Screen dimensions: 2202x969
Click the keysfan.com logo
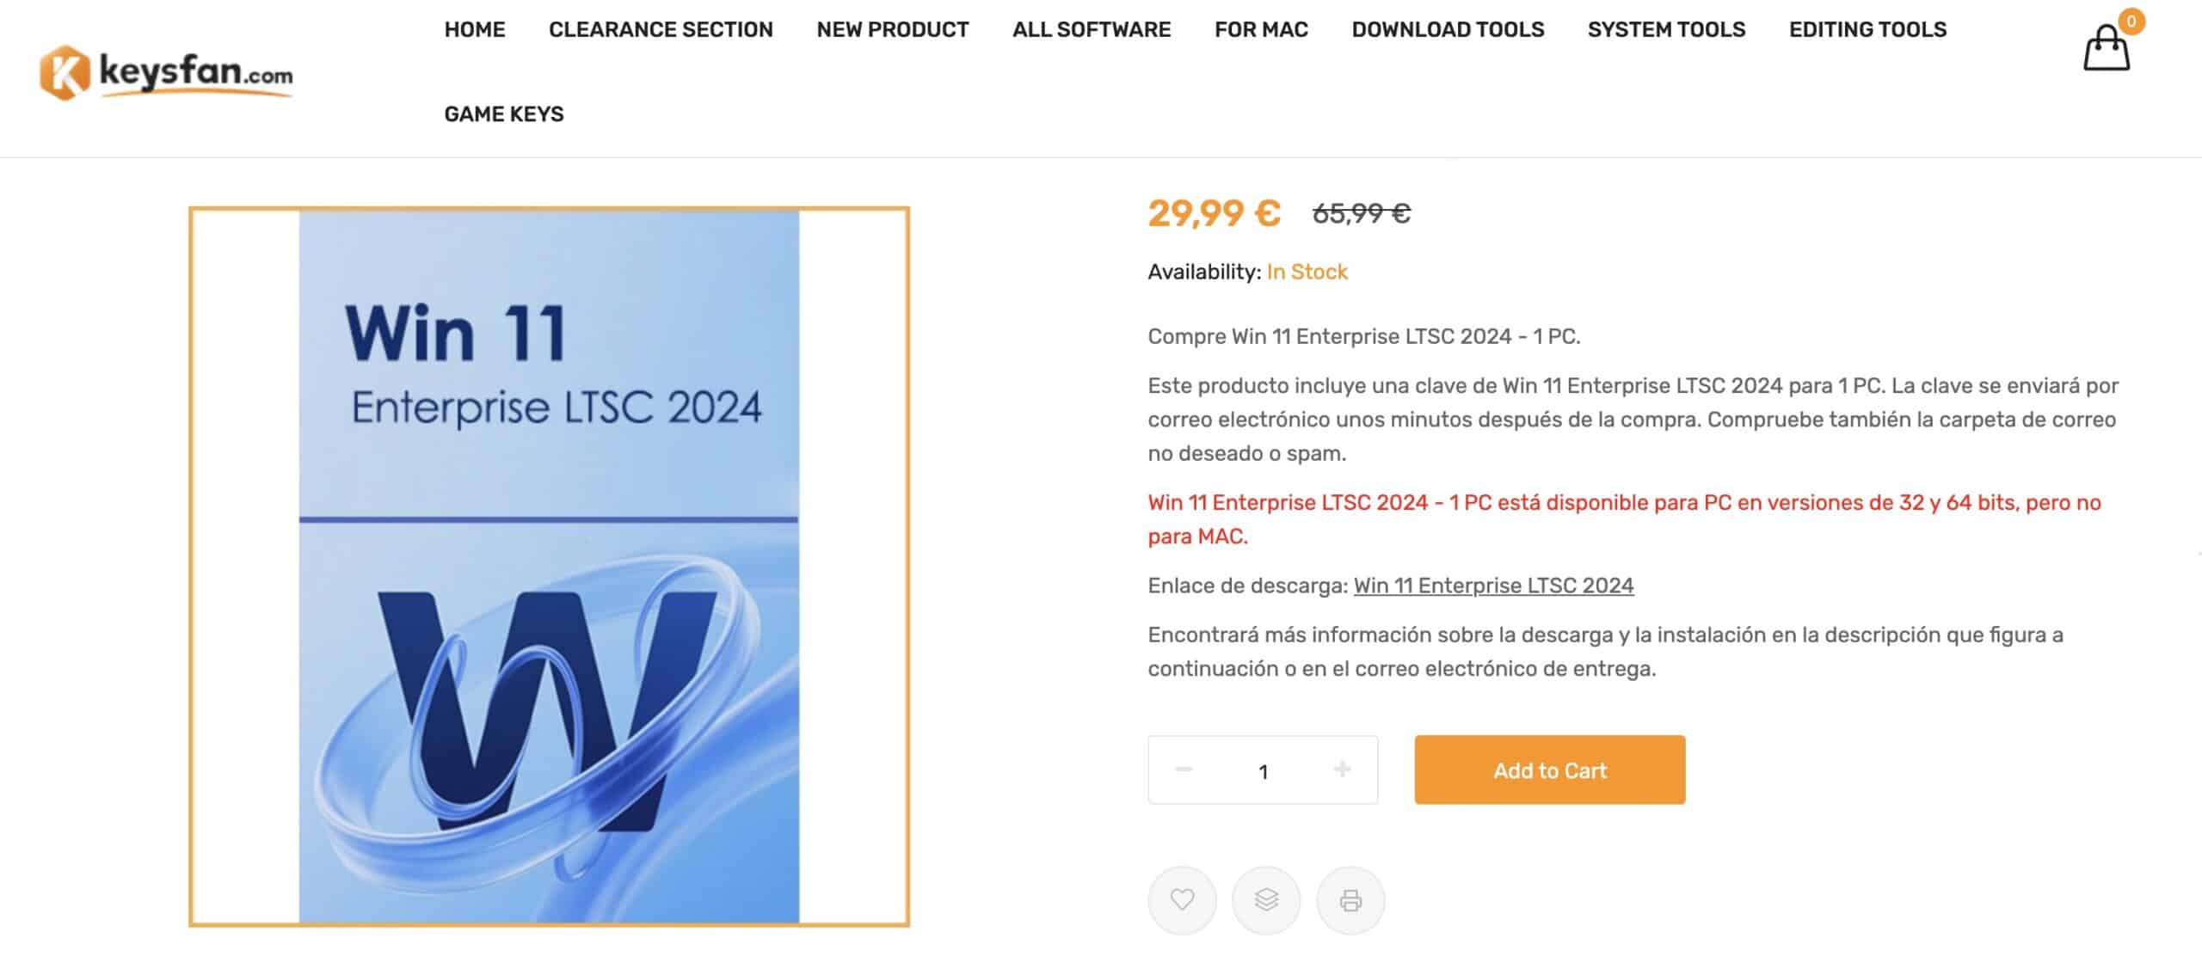(x=166, y=73)
